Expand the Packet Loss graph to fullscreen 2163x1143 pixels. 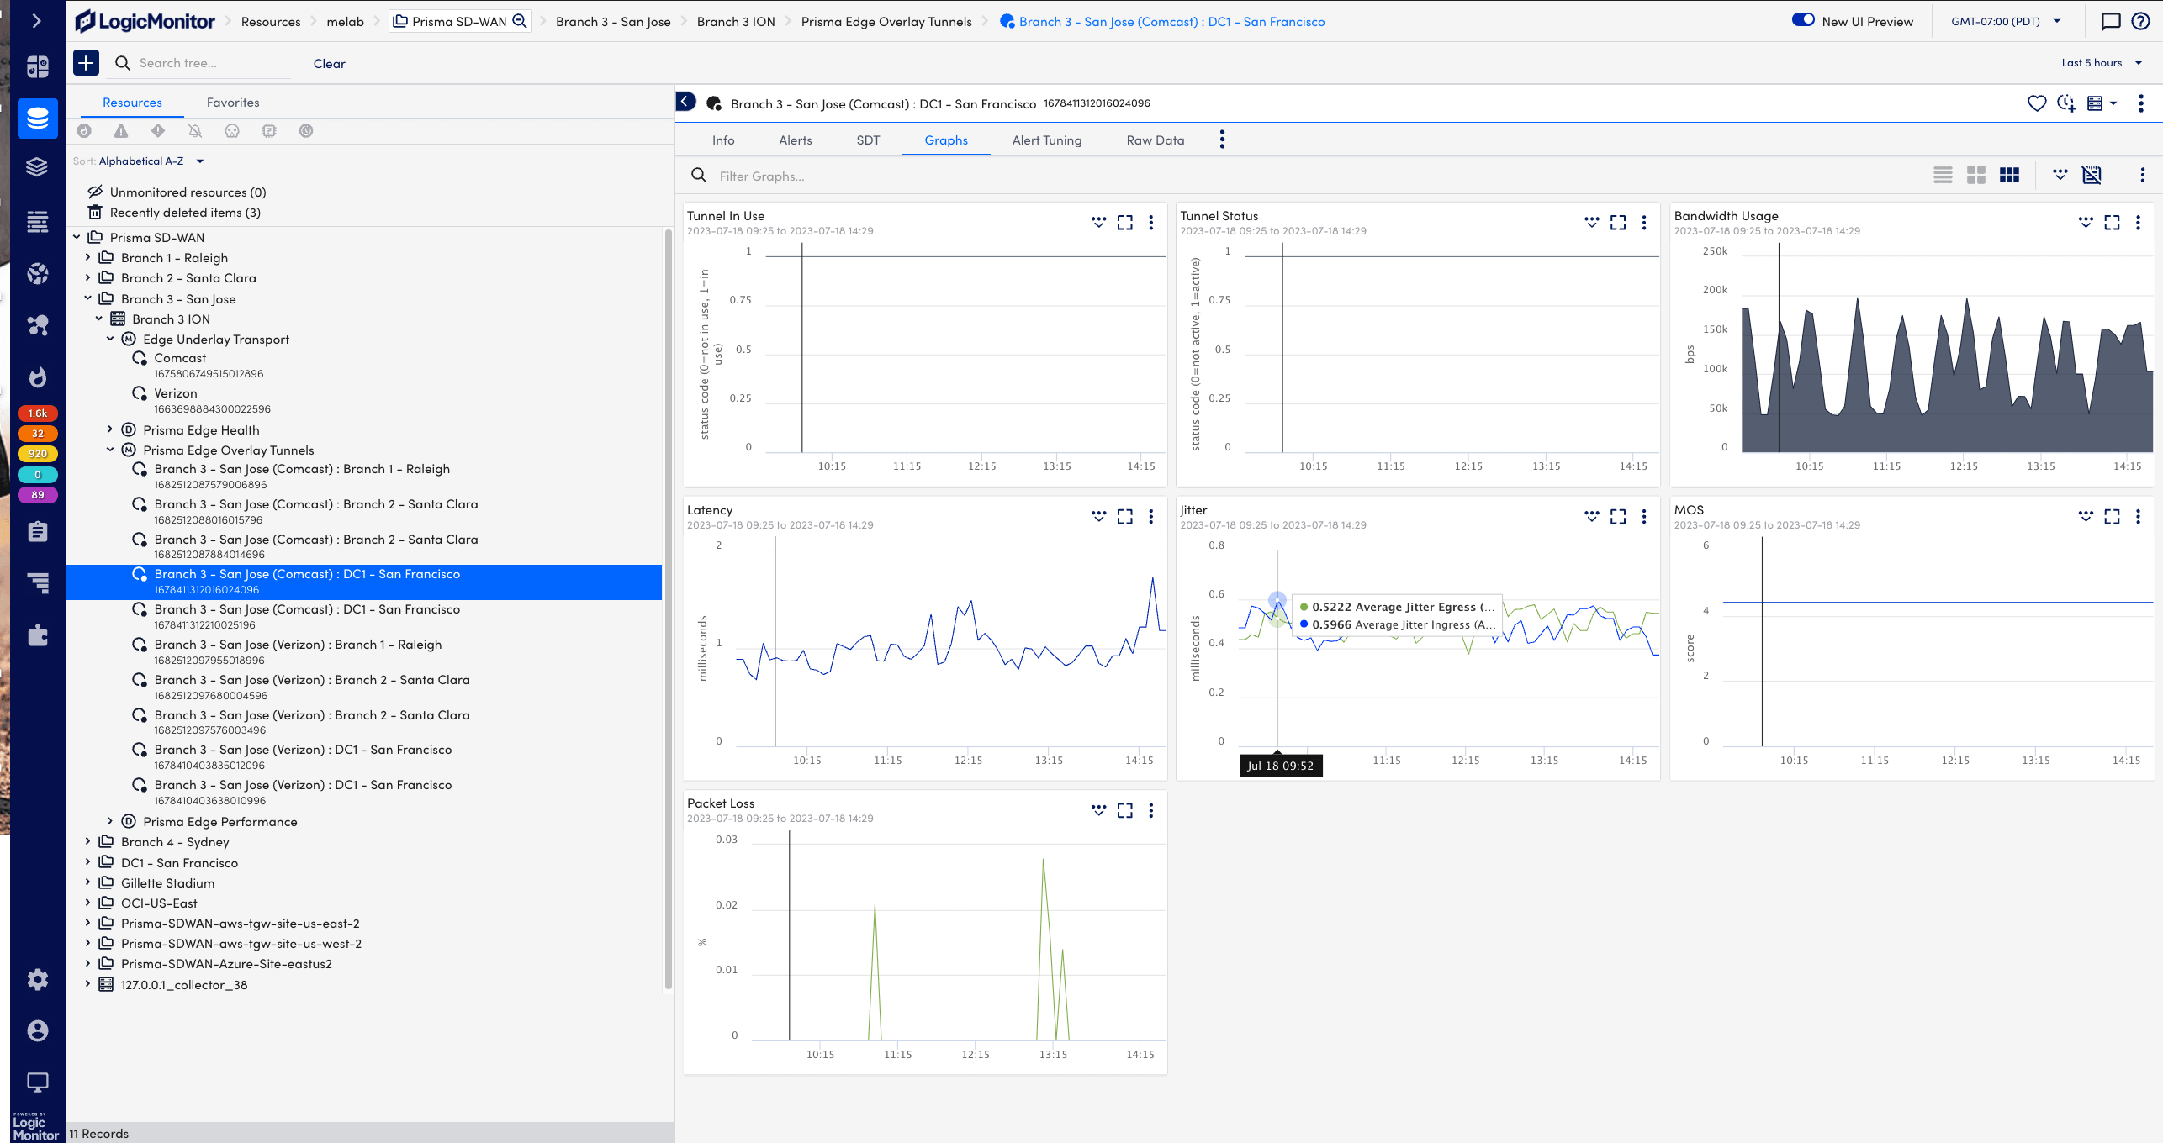tap(1124, 810)
